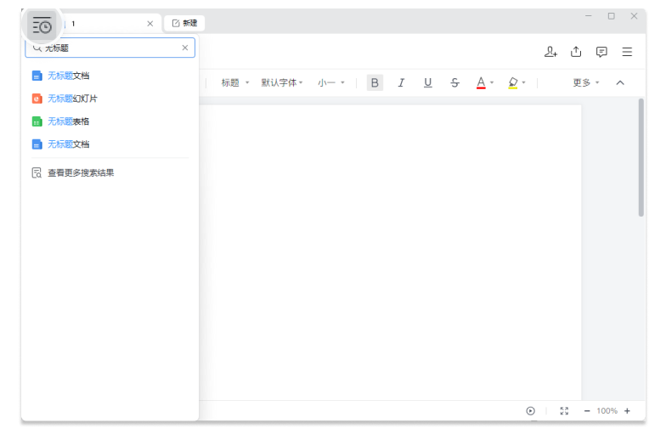Click the add collaborator icon
The width and height of the screenshot is (666, 440).
550,52
